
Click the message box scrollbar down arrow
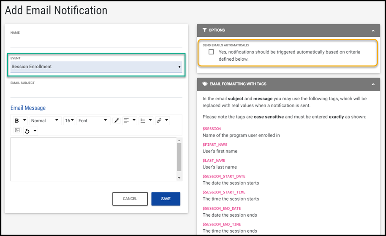179,178
